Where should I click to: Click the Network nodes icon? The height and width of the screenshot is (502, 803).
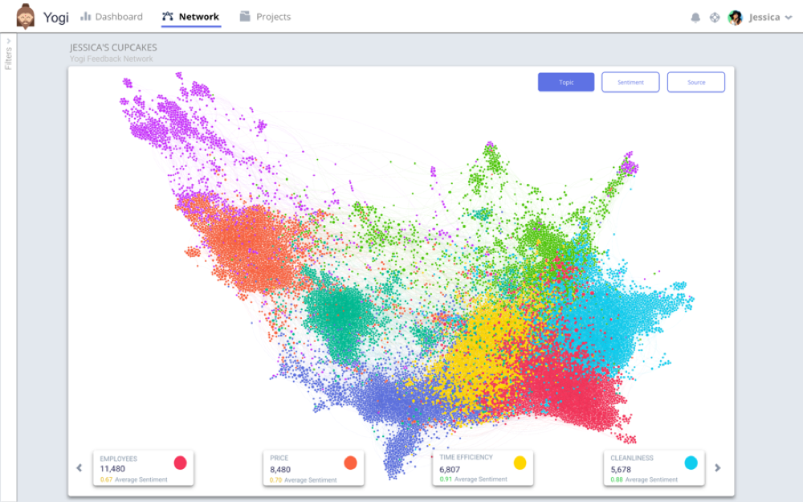pyautogui.click(x=168, y=17)
